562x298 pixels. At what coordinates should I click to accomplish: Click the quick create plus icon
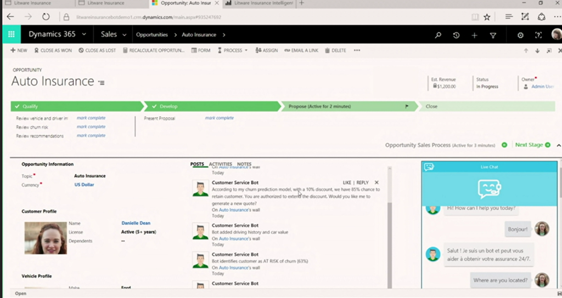(x=474, y=35)
